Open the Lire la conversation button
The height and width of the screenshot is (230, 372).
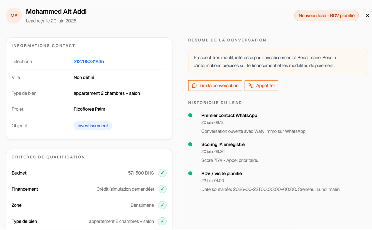215,86
